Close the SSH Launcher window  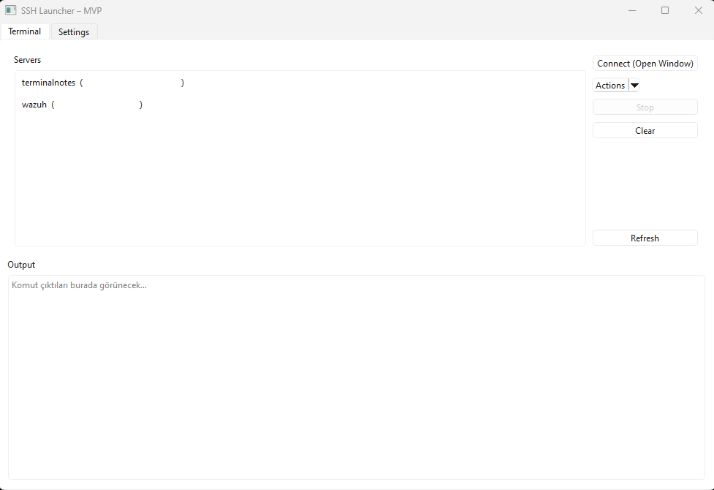(x=698, y=10)
